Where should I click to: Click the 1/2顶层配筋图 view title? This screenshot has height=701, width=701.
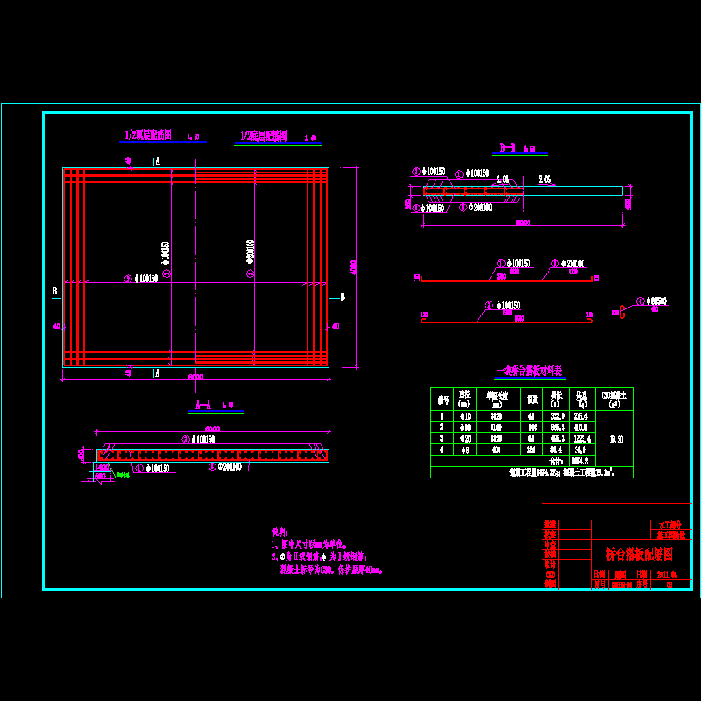(149, 136)
